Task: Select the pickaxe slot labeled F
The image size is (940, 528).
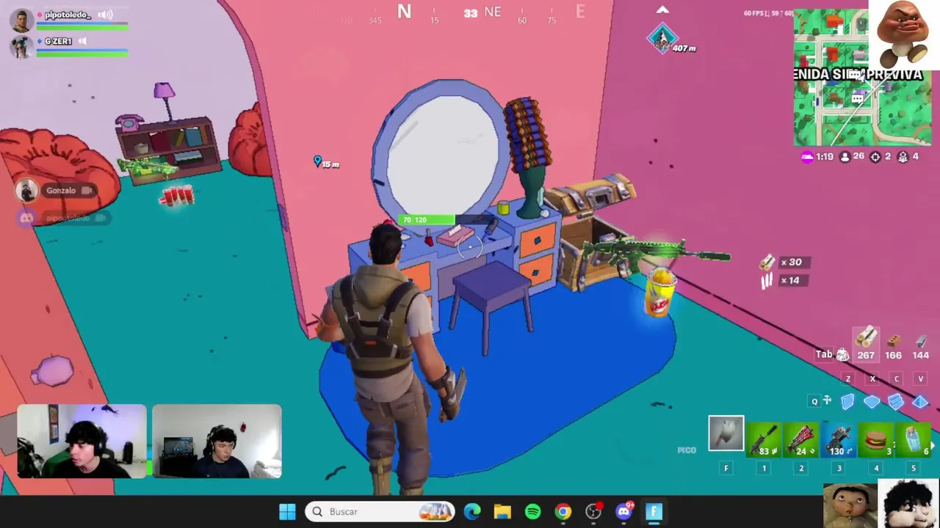Action: tap(726, 433)
